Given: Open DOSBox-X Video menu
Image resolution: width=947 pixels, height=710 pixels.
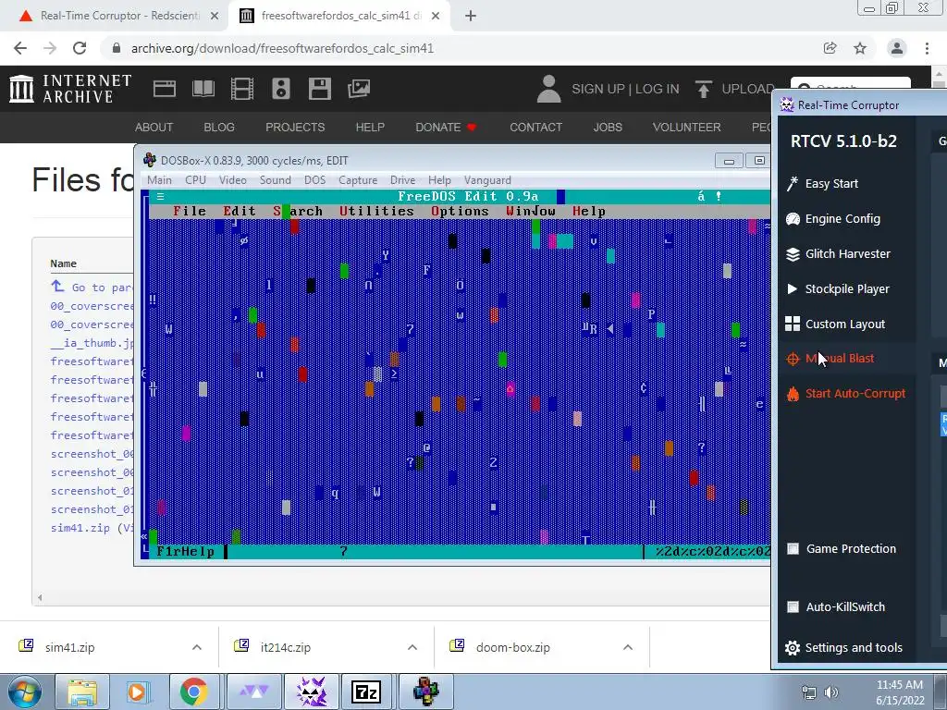Looking at the screenshot, I should (x=232, y=180).
